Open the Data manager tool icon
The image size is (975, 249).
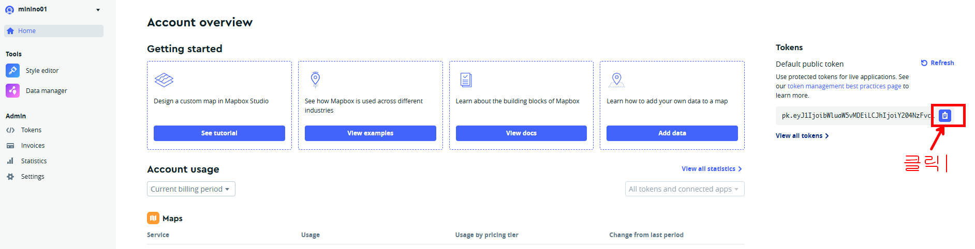click(12, 90)
